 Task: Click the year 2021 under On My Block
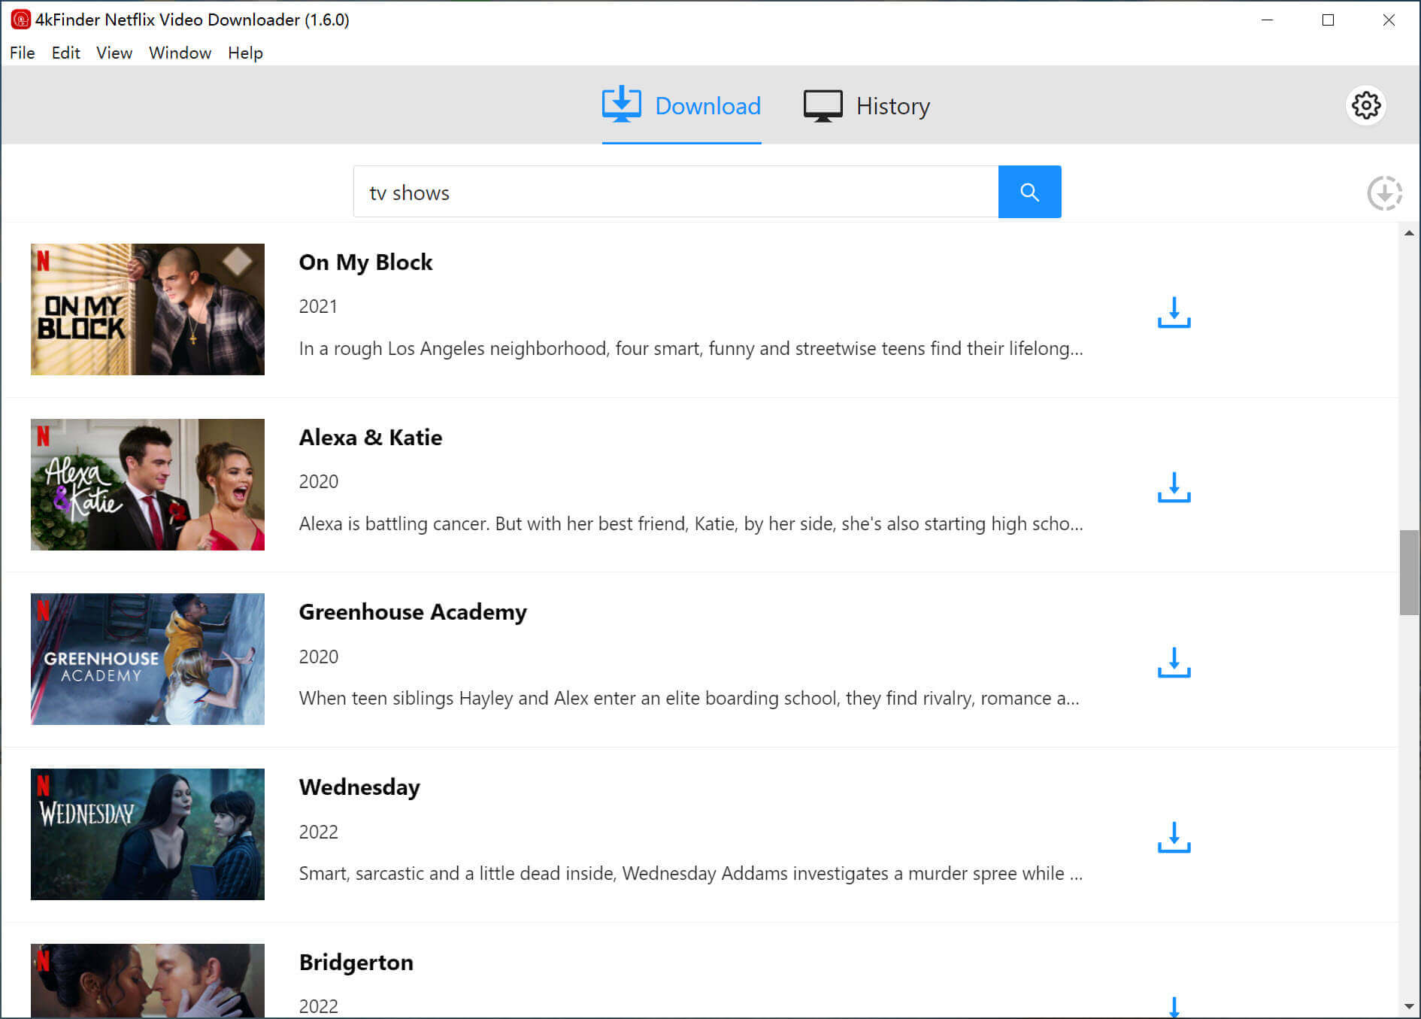point(318,307)
